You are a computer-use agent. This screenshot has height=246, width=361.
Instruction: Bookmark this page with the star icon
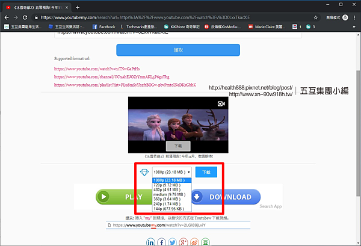[316, 17]
